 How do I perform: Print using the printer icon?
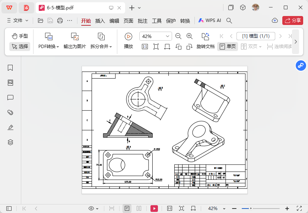coord(60,20)
